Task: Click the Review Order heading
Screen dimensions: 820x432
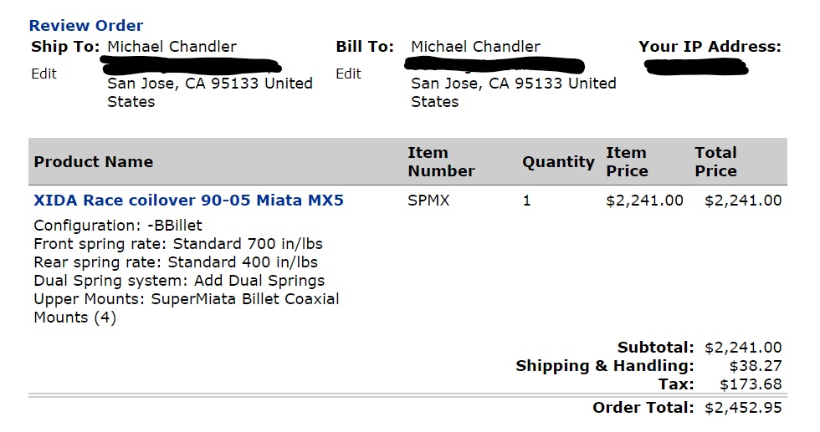Action: 86,26
